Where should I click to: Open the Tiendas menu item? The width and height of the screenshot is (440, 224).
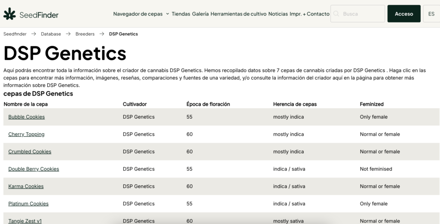pyautogui.click(x=180, y=14)
